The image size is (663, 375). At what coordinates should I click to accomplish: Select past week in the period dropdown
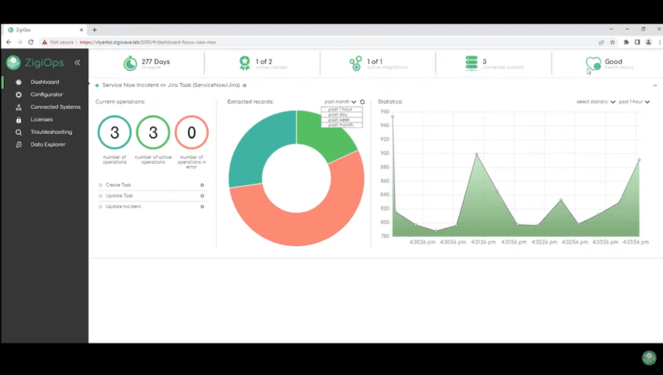[x=341, y=120]
